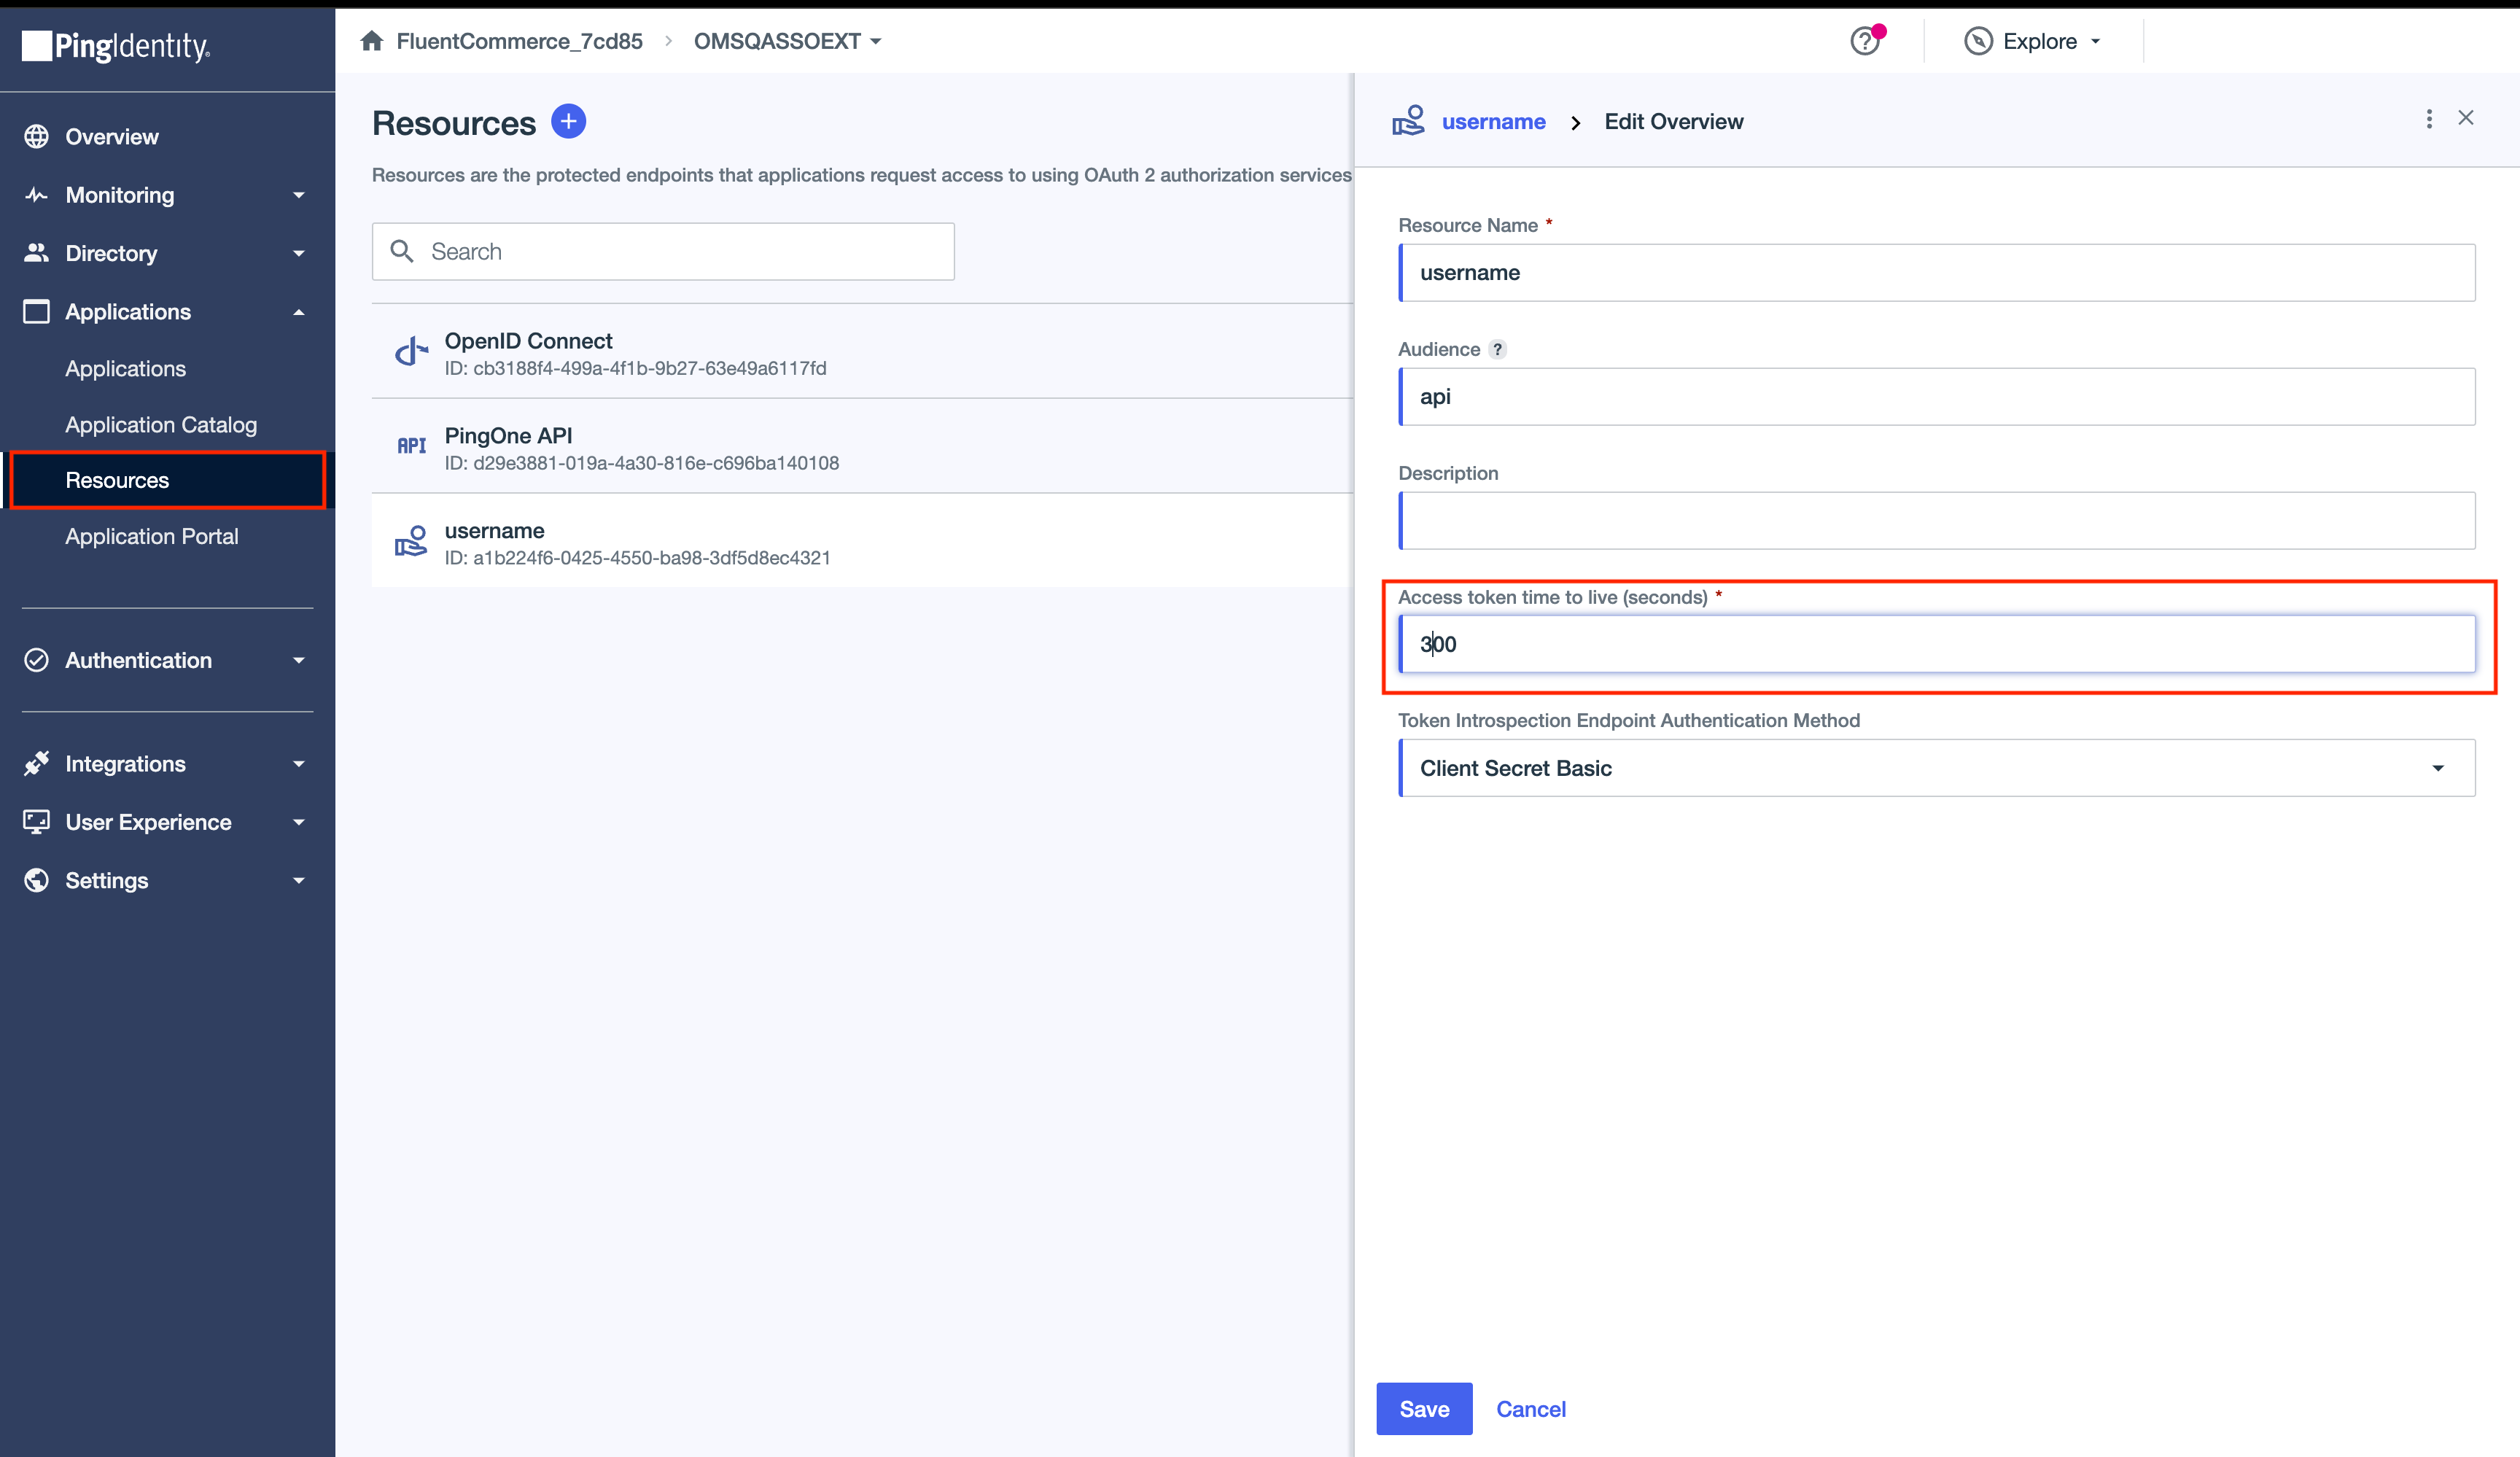
Task: Click the home icon in breadcrumb
Action: 372,41
